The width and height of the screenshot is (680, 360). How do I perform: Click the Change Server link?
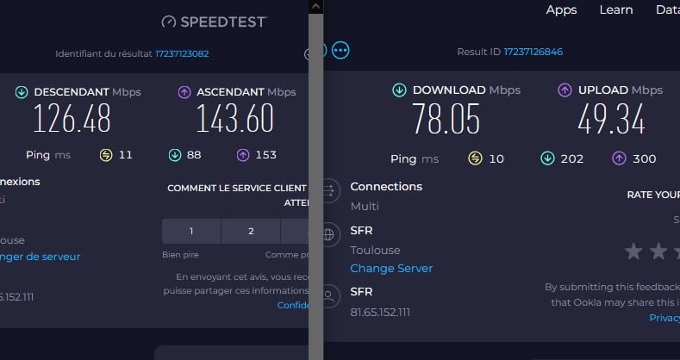(x=391, y=268)
